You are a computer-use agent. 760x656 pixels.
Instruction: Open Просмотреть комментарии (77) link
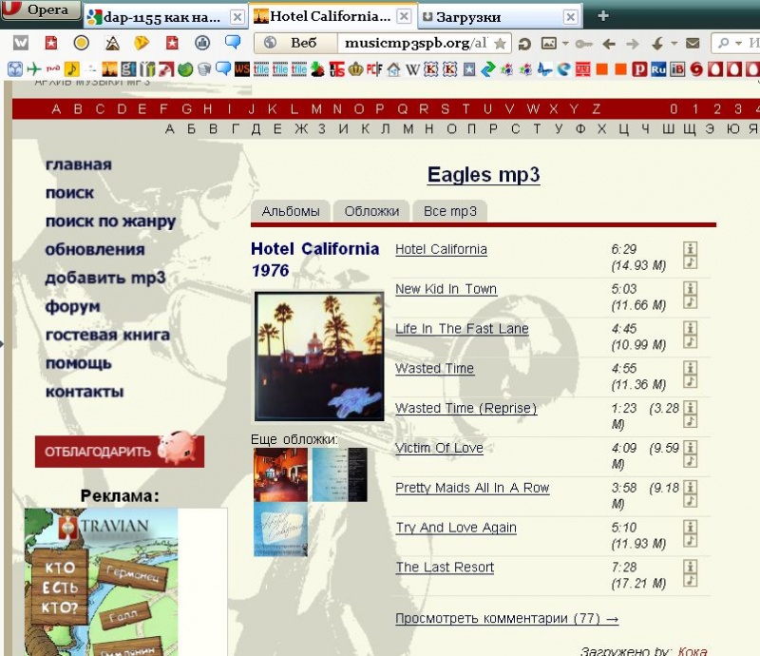tap(506, 619)
